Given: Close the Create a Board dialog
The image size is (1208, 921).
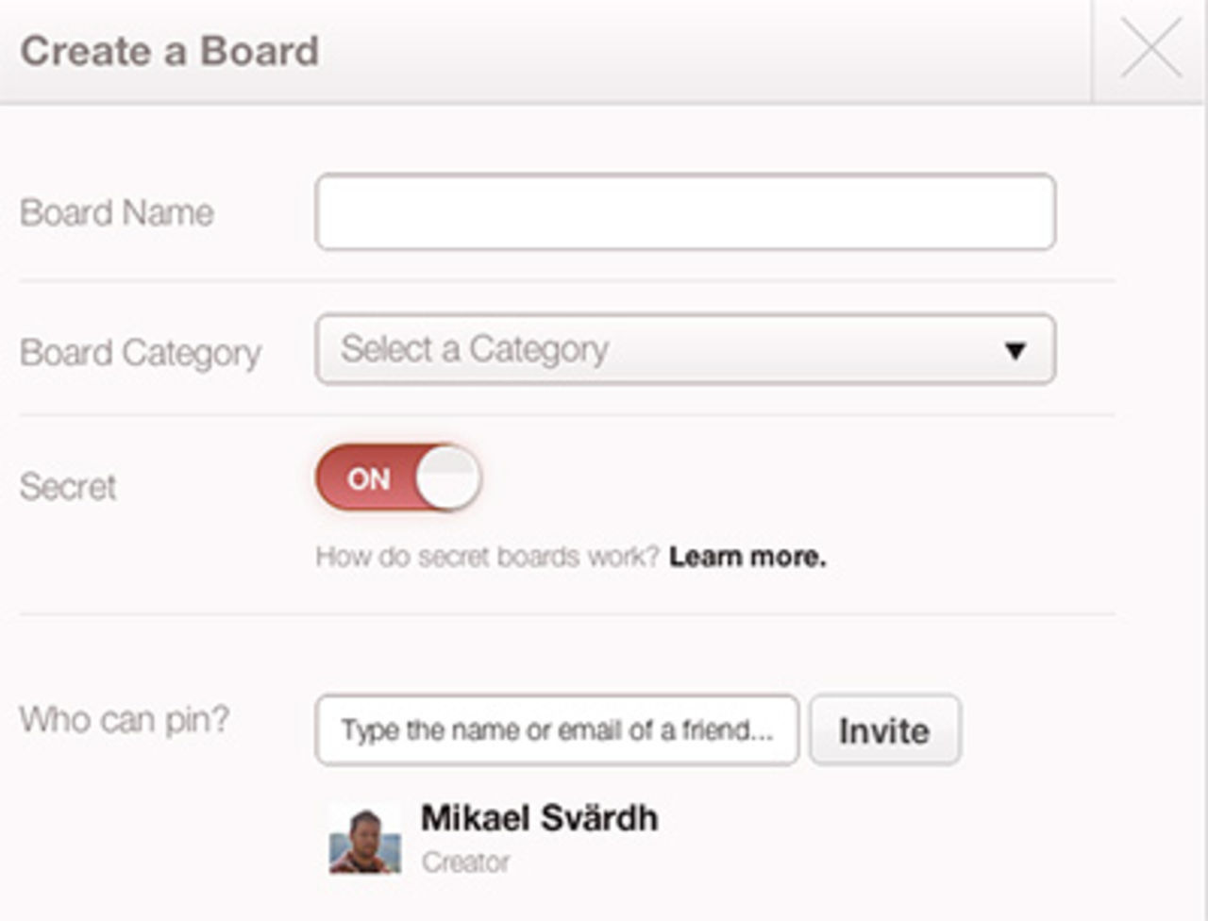Looking at the screenshot, I should (x=1150, y=49).
